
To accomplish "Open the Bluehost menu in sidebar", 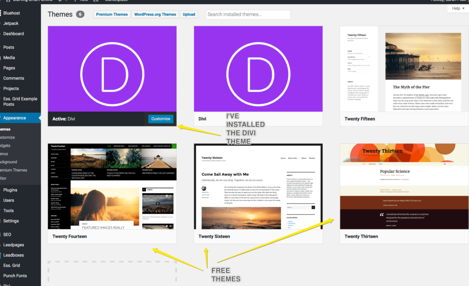I will 11,13.
